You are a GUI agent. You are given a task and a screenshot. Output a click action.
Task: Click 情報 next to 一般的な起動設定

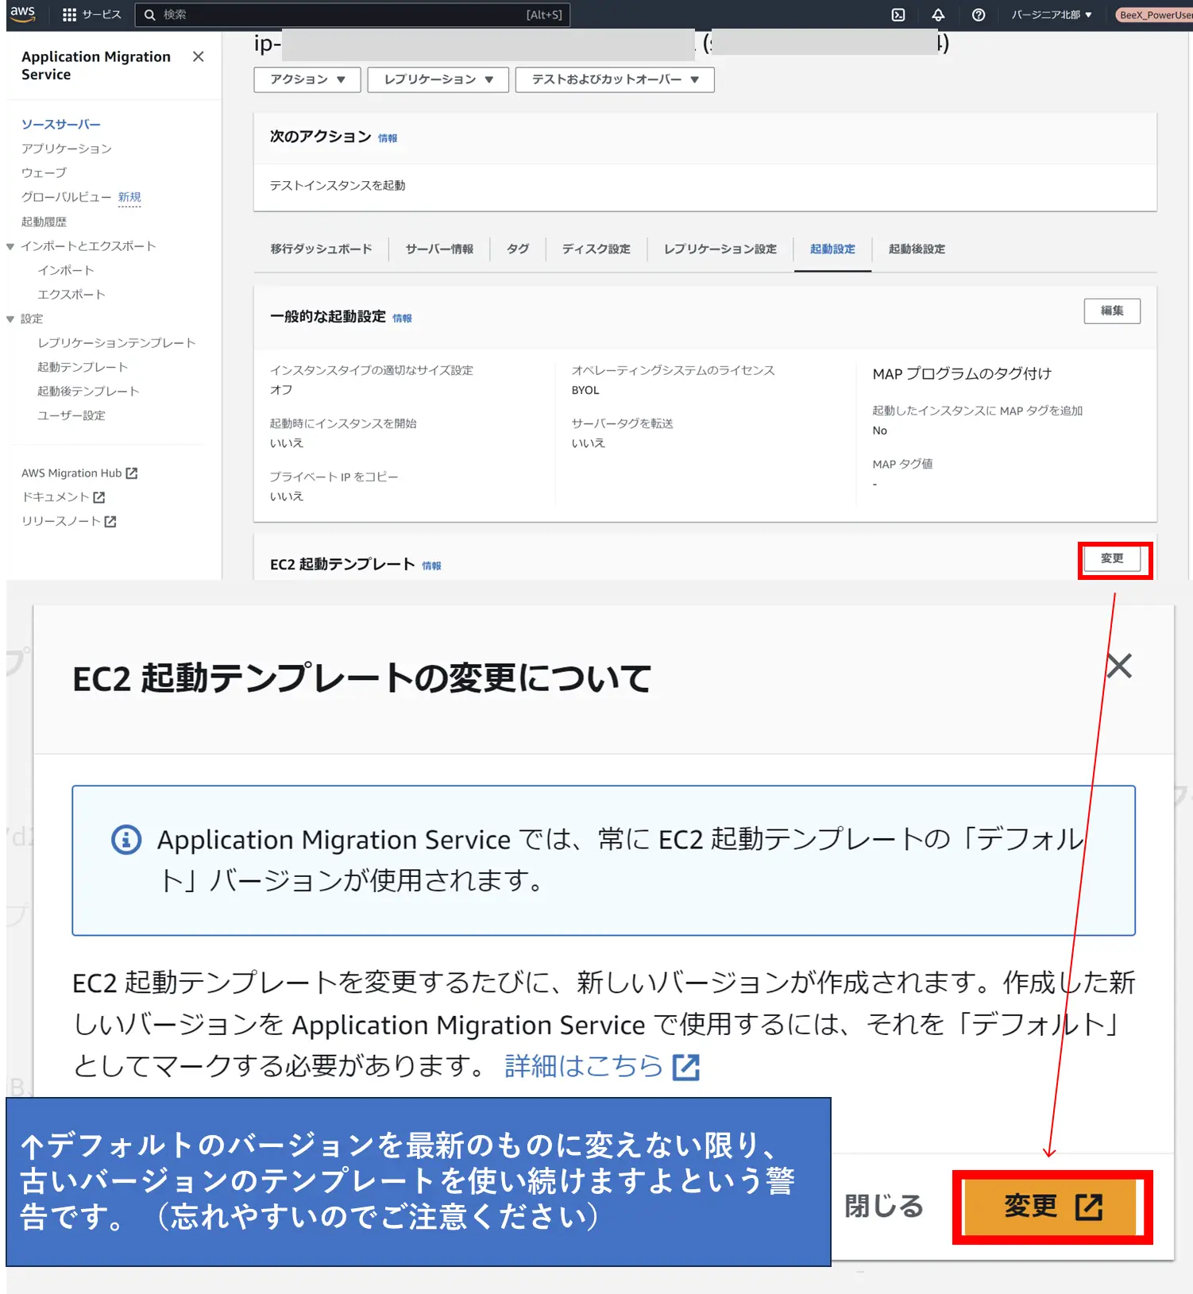[x=402, y=319]
